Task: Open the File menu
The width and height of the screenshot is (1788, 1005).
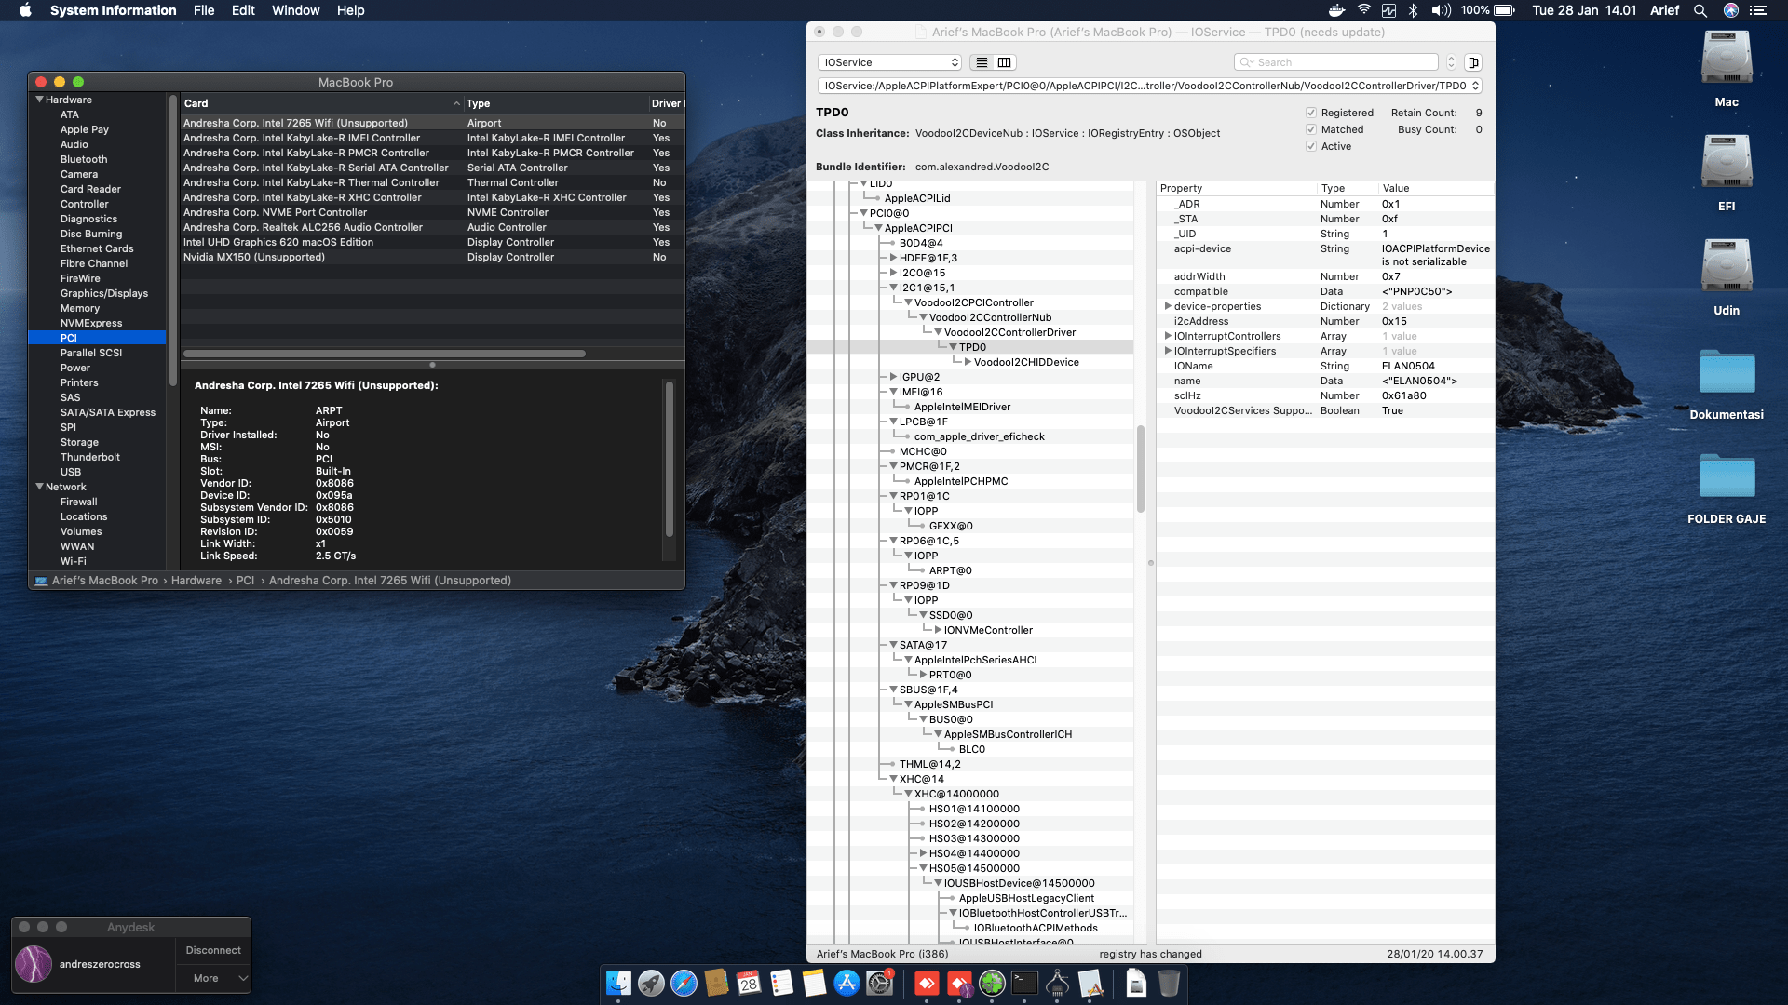Action: (x=204, y=10)
